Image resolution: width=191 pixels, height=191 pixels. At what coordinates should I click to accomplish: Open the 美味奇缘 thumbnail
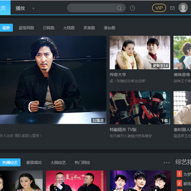[x=182, y=53]
